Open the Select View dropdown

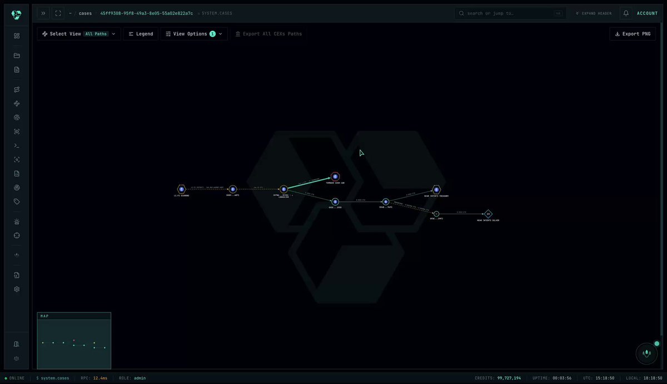79,34
